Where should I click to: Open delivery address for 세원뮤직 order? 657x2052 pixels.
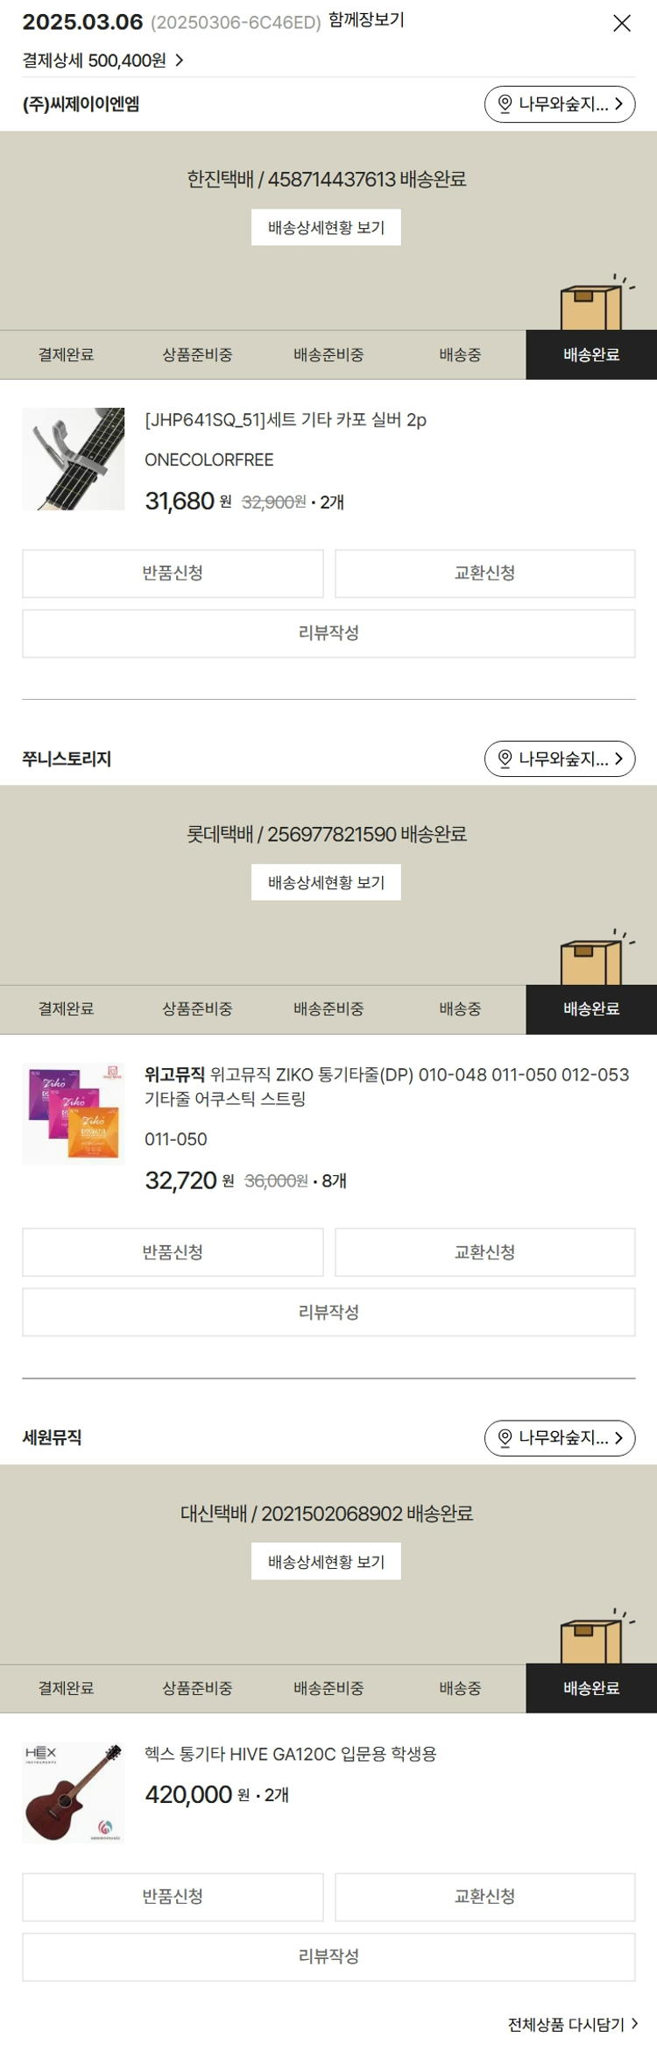[560, 1437]
